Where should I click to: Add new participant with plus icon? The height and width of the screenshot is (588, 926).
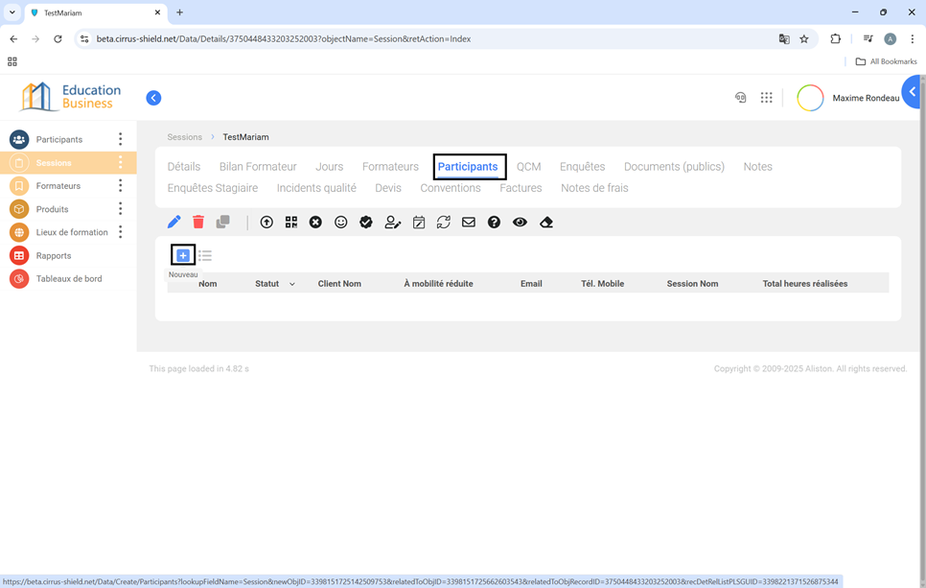pos(183,255)
